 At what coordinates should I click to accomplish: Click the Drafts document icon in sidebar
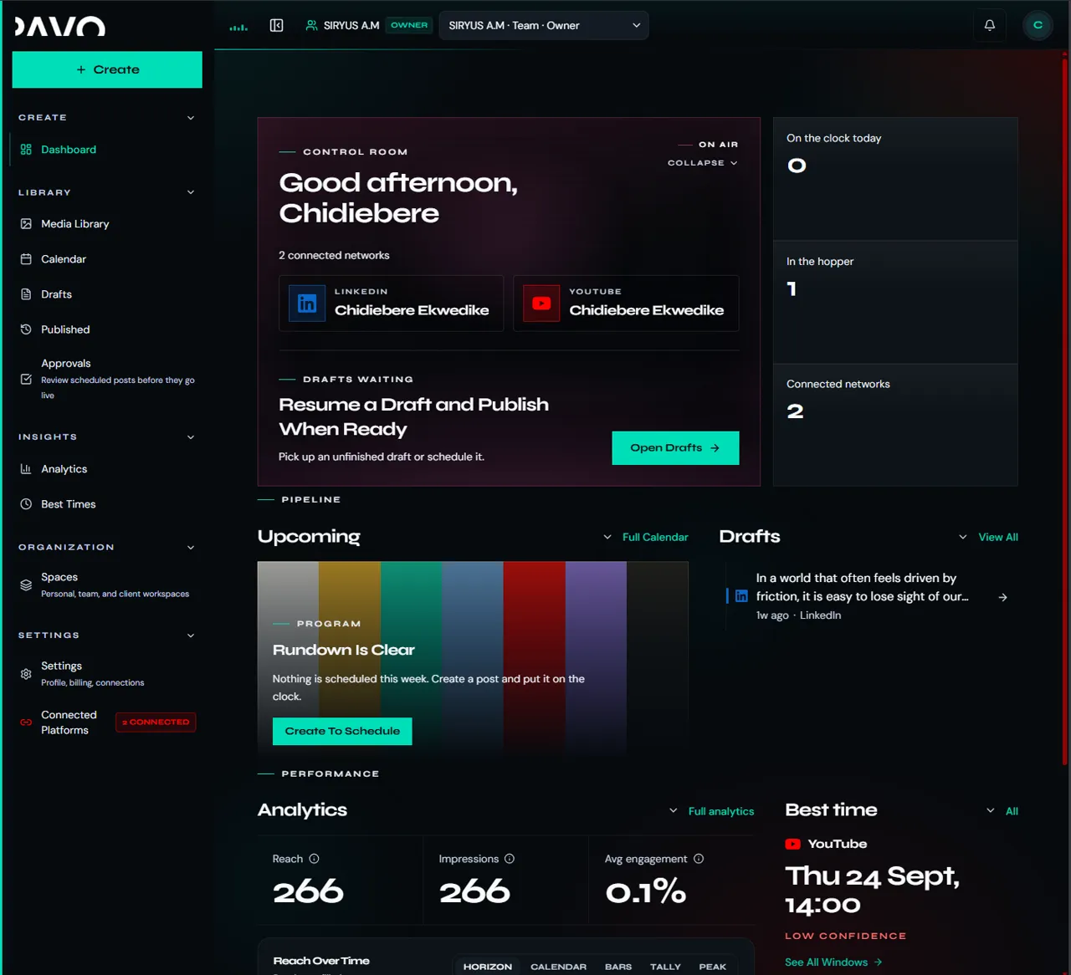pyautogui.click(x=26, y=294)
